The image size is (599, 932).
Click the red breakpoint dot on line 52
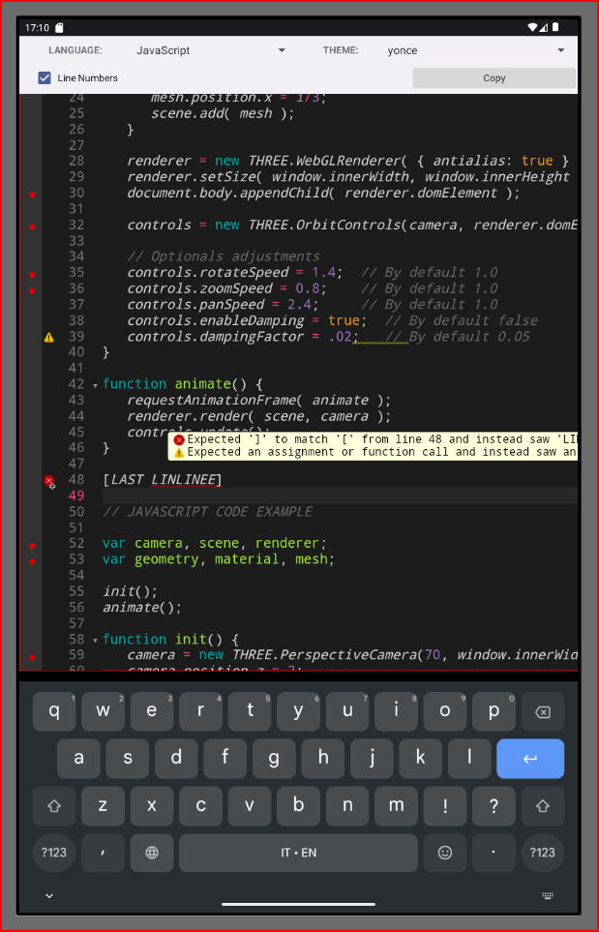(32, 545)
